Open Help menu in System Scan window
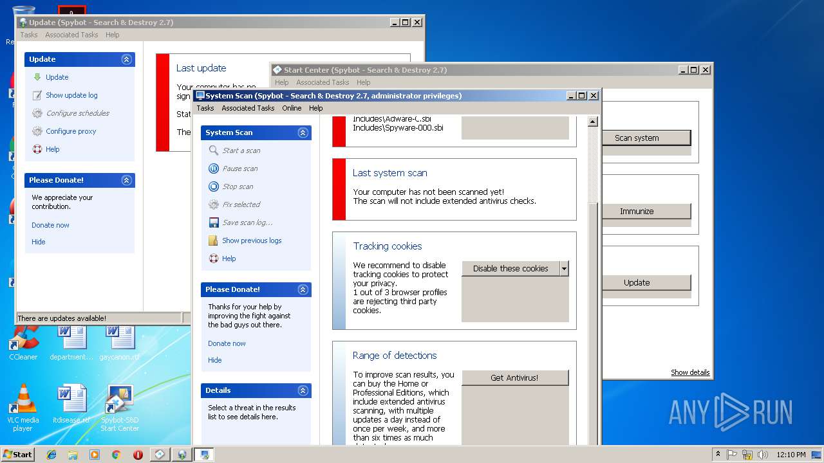Screen dimensions: 824x463 [315, 108]
